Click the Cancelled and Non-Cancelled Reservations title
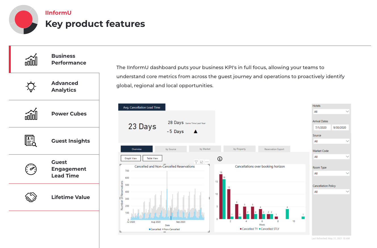This screenshot has width=377, height=248. (165, 166)
